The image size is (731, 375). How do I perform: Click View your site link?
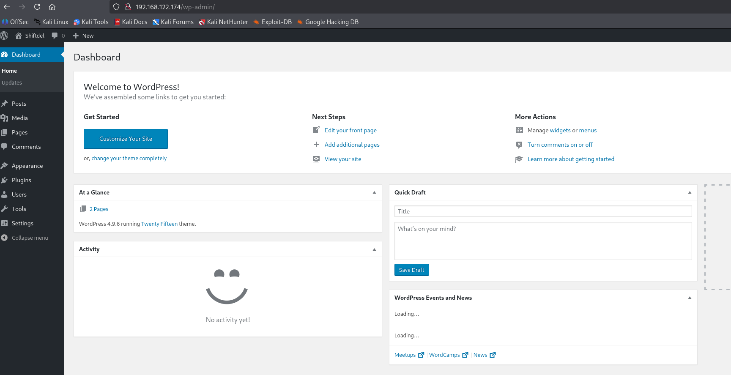pyautogui.click(x=343, y=159)
